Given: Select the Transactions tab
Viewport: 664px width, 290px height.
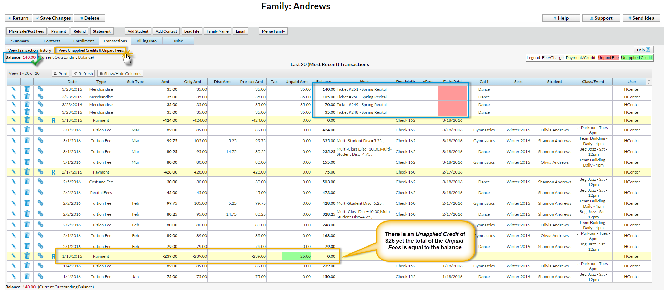Looking at the screenshot, I should click(115, 41).
